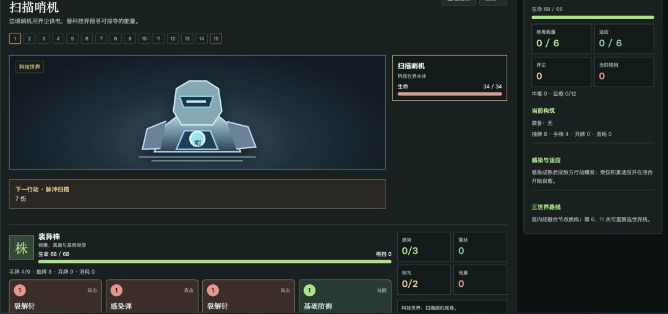668x314 pixels.
Task: Click the 科技世界本体 label in enemy card
Action: click(x=412, y=76)
